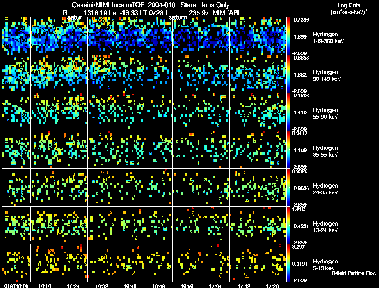Image resolution: width=379 pixels, height=288 pixels.
Task: Click the 0.3191 color scale value
Action: (300, 264)
